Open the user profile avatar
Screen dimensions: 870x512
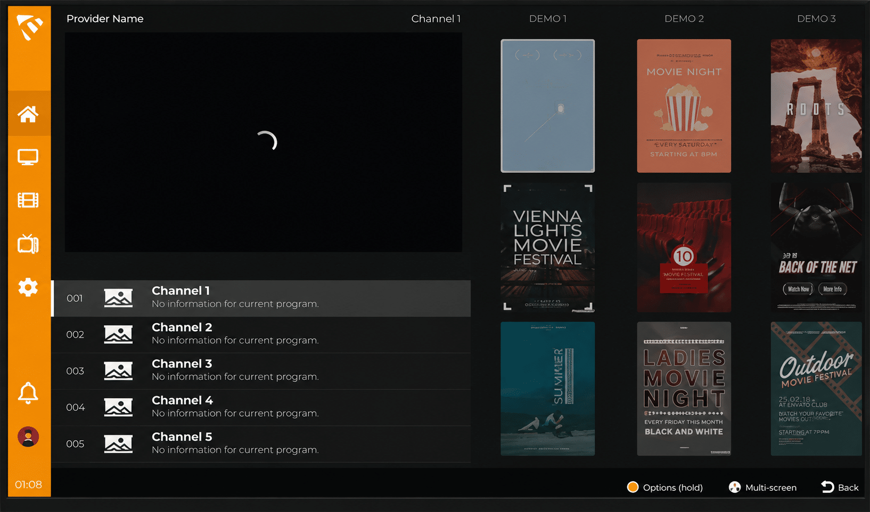(x=28, y=437)
